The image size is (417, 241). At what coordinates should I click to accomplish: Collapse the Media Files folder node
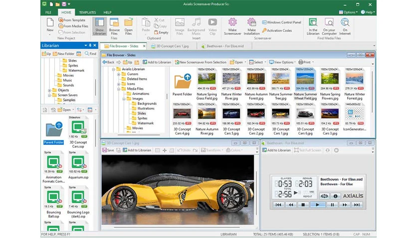click(119, 89)
